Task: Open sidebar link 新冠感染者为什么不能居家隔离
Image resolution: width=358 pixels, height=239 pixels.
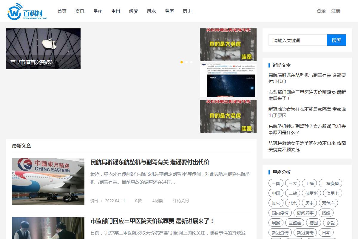Action: click(x=307, y=112)
